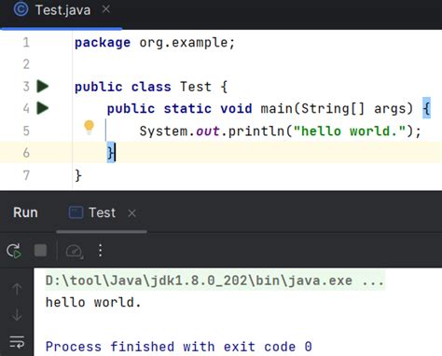Viewport: 442px width, 356px height.
Task: Place cursor on line 5 println statement
Action: pos(280,130)
